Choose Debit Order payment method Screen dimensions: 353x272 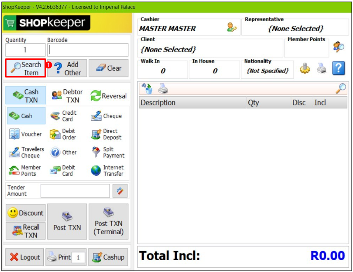point(63,134)
